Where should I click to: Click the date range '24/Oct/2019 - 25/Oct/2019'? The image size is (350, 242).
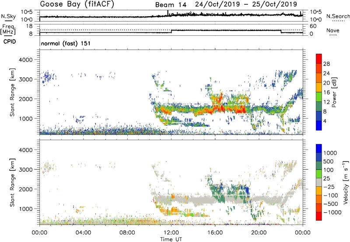click(x=246, y=4)
